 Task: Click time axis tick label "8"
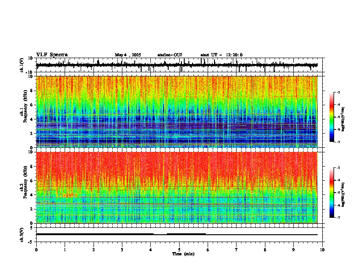point(265,250)
